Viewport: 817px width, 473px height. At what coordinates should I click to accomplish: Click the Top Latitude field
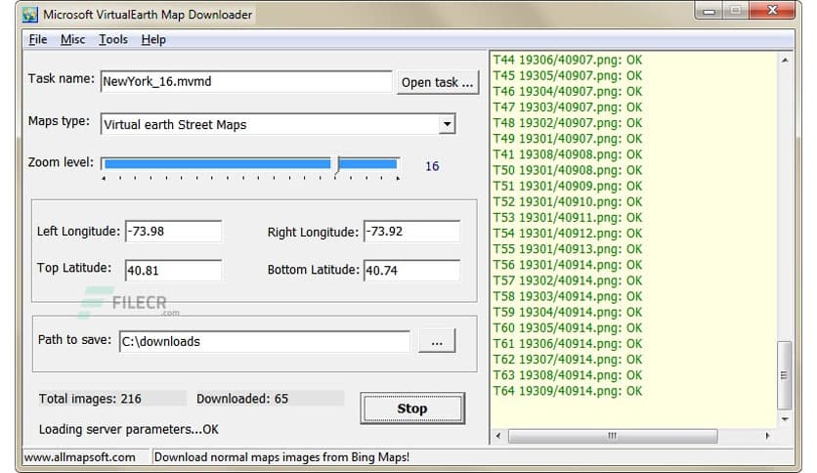pos(174,271)
